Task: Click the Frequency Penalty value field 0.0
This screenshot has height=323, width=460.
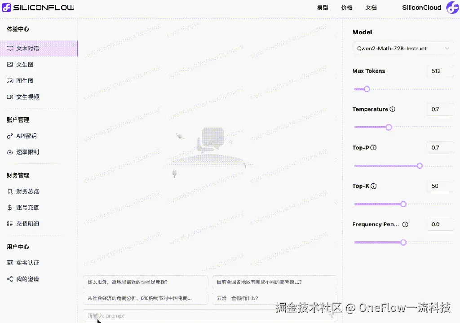Action: coord(440,225)
